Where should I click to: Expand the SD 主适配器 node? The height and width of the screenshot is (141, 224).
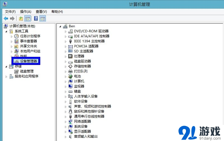click(x=65, y=52)
